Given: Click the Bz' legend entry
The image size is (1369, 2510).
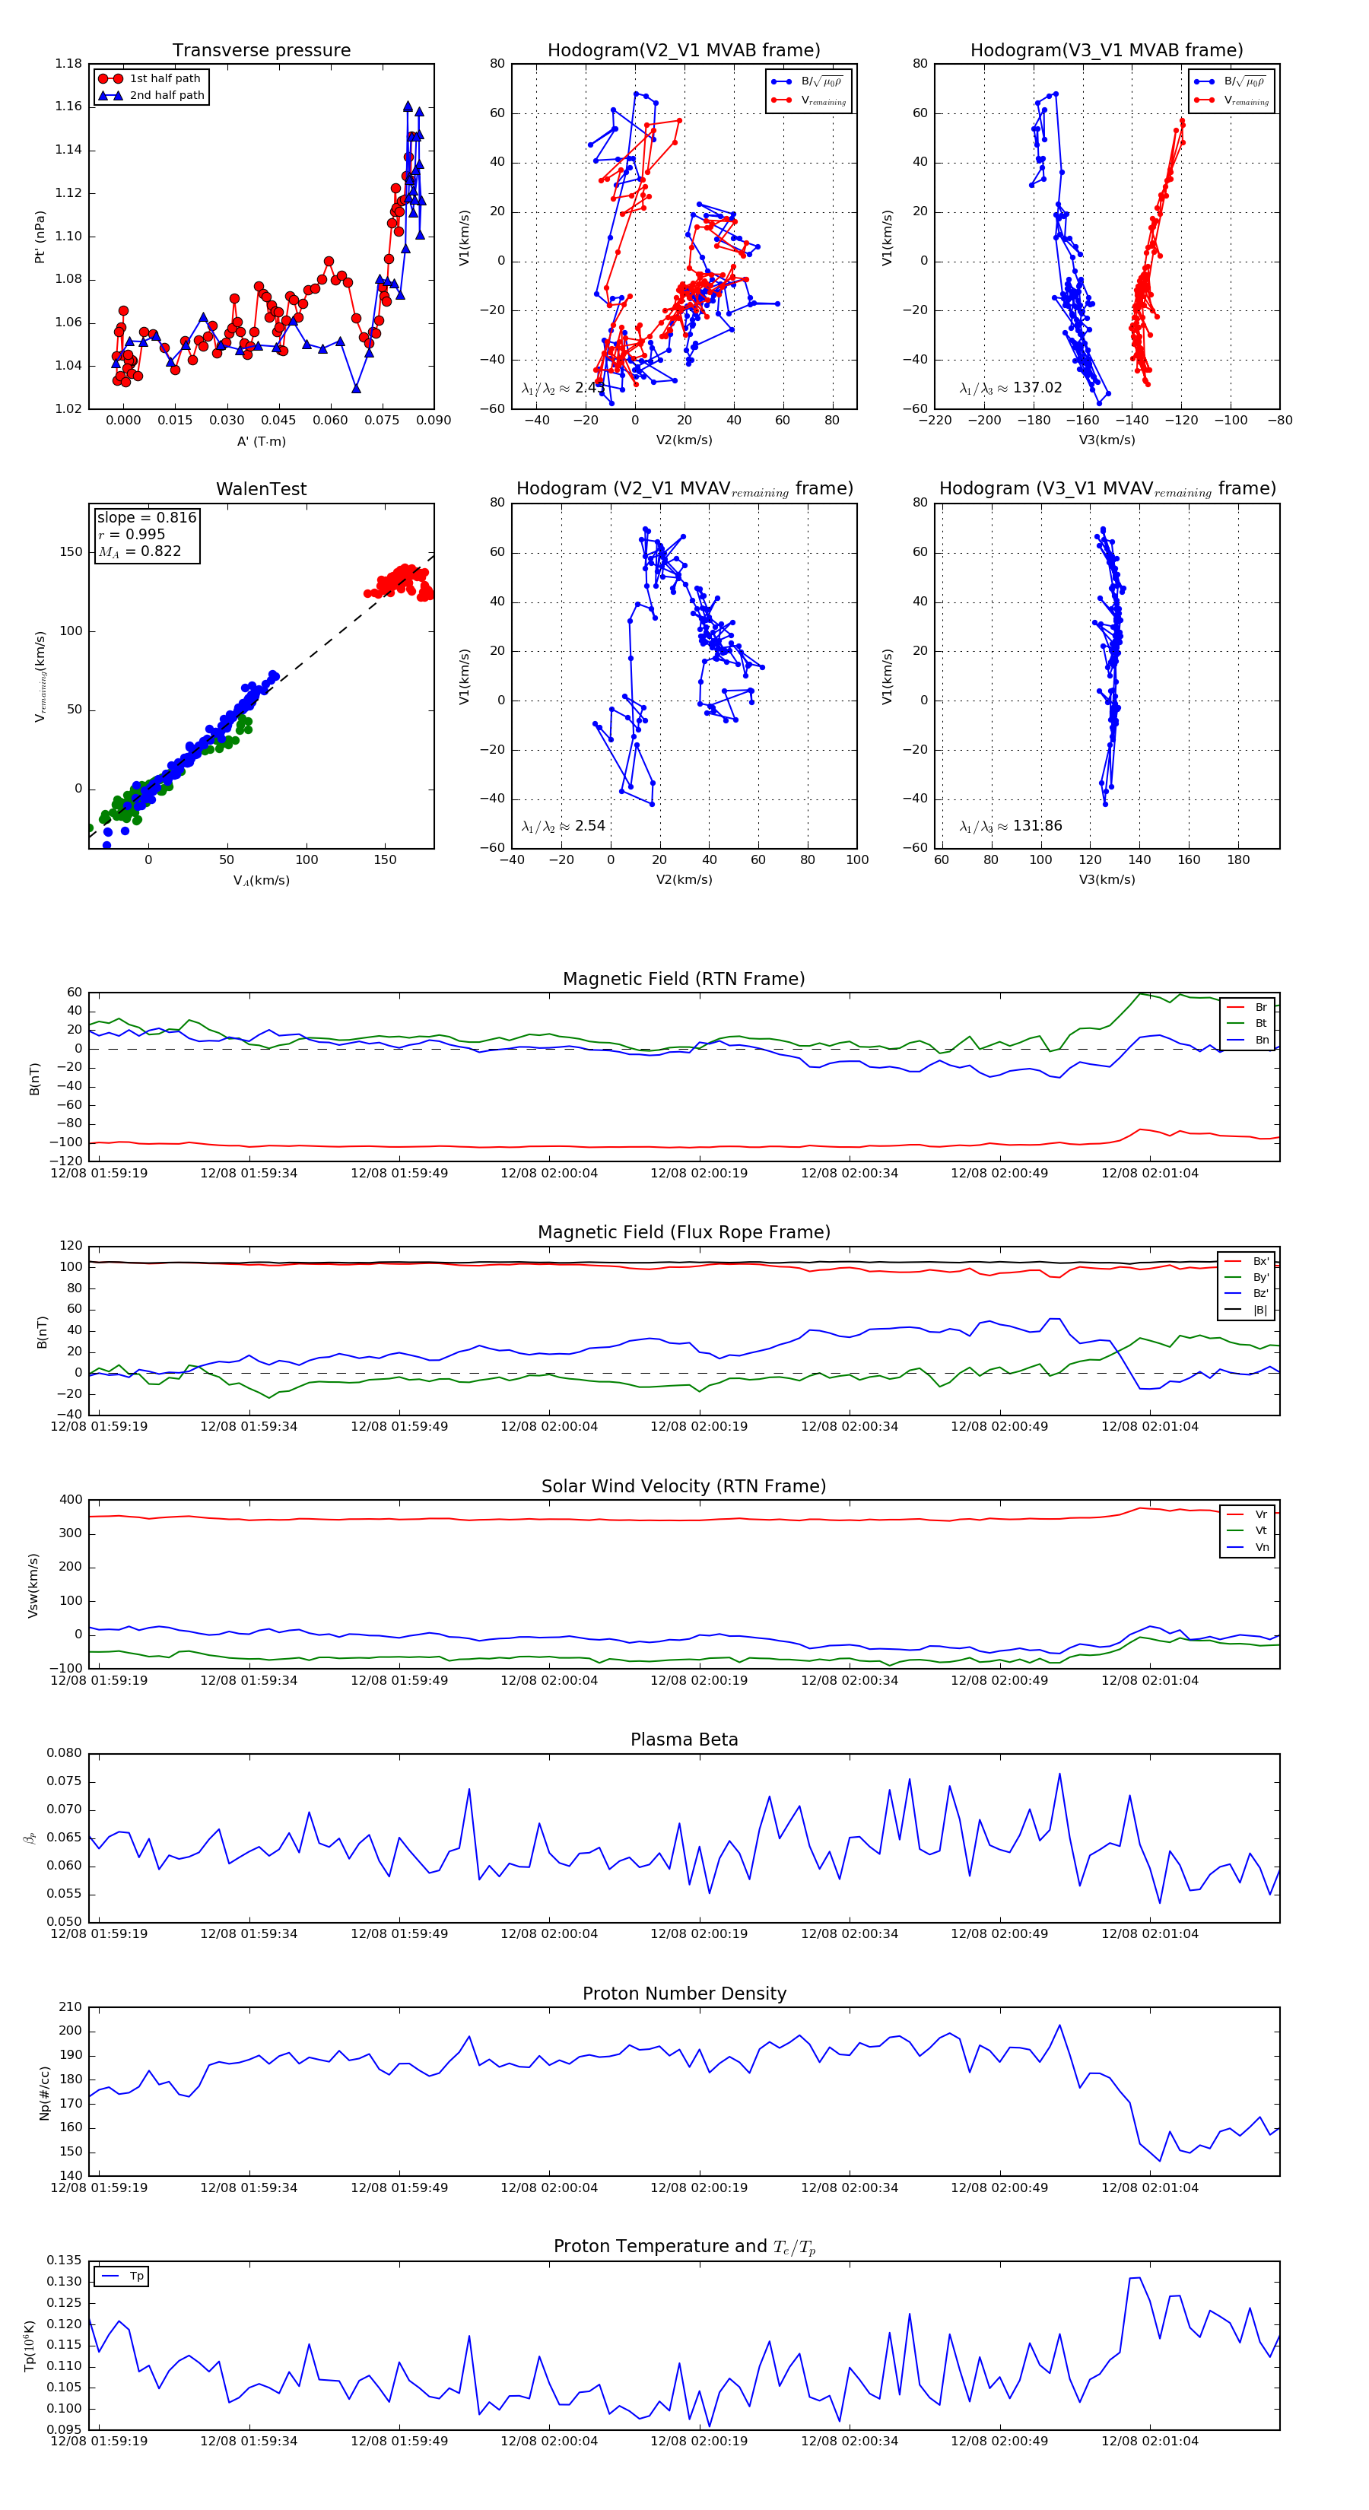Looking at the screenshot, I should pos(1247,1294).
